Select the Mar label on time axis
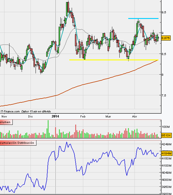 (x=108, y=117)
